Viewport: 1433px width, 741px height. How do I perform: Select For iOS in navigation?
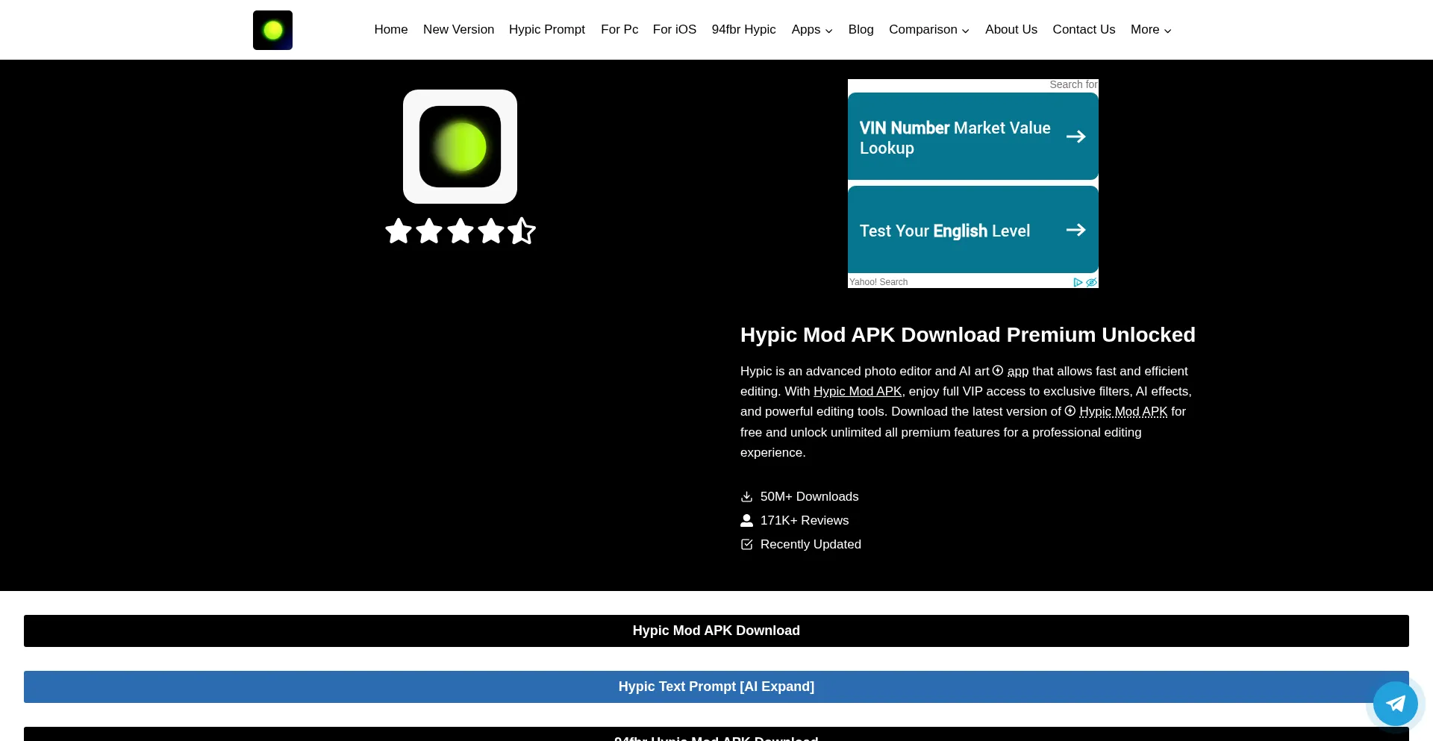(x=675, y=30)
